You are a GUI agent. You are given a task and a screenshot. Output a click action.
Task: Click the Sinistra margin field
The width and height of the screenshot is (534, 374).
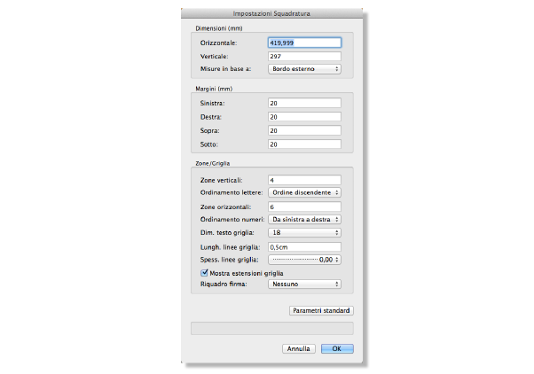[304, 103]
